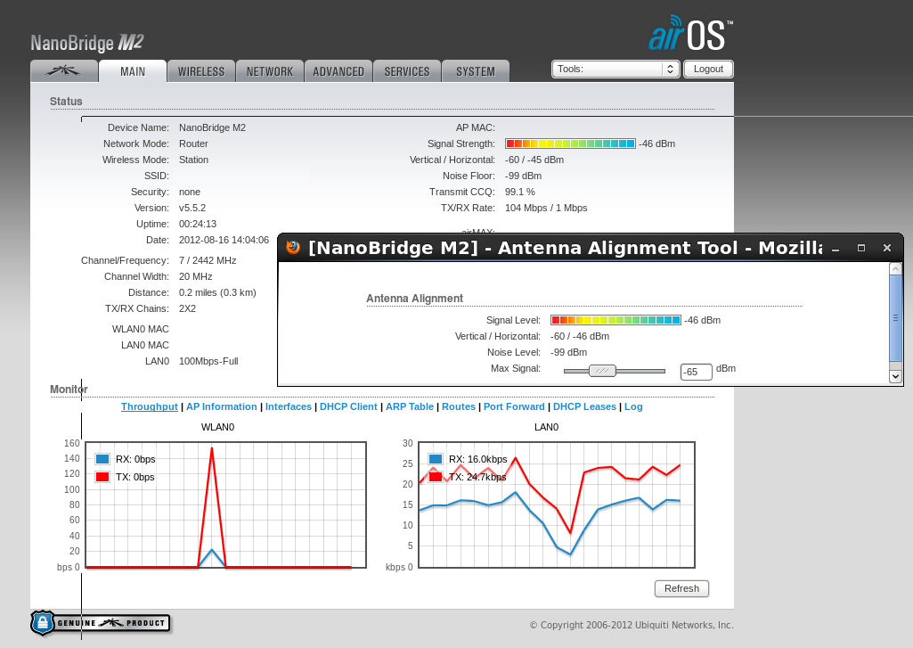This screenshot has height=648, width=913.
Task: Open the SERVICES tab
Action: pos(407,71)
